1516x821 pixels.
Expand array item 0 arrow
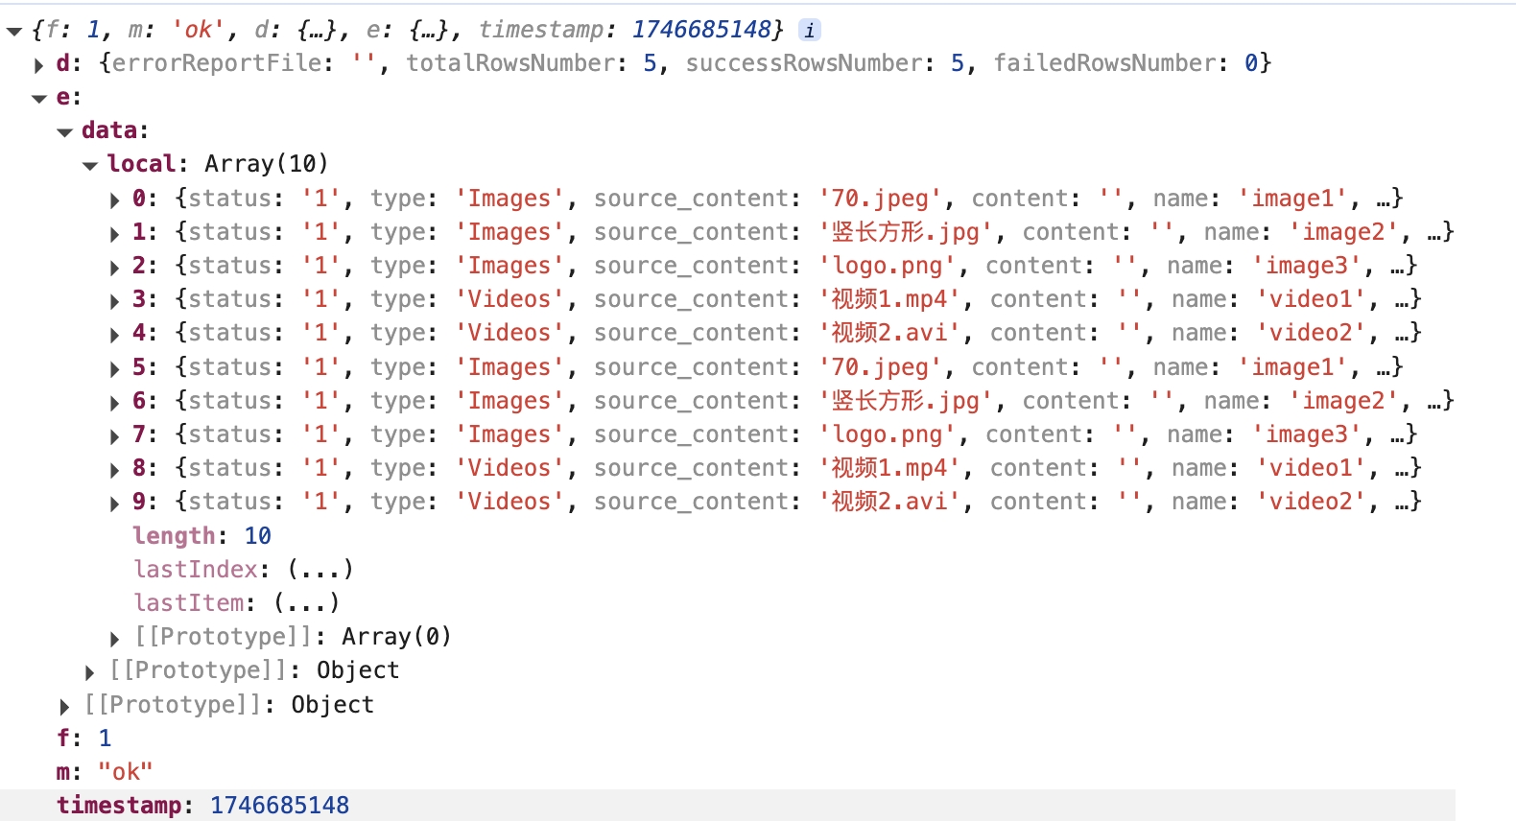[x=115, y=199]
